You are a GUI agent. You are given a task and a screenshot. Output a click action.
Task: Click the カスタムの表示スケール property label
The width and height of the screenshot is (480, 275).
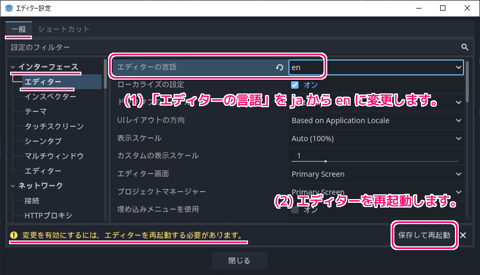[x=158, y=156]
